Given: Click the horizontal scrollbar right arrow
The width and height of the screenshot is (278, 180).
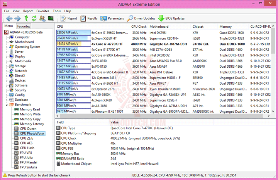Looking at the screenshot, I should [x=269, y=116].
